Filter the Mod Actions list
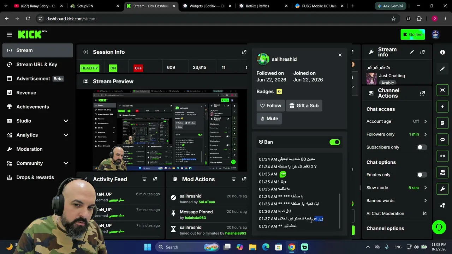 click(233, 179)
